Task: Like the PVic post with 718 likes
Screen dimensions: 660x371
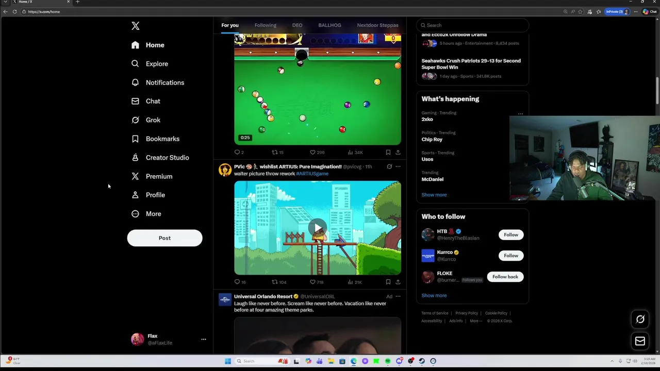Action: (x=316, y=282)
